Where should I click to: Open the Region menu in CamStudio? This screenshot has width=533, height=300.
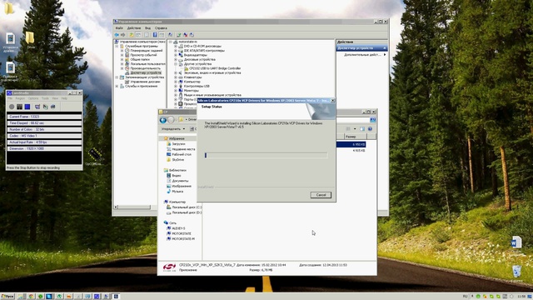tap(20, 98)
